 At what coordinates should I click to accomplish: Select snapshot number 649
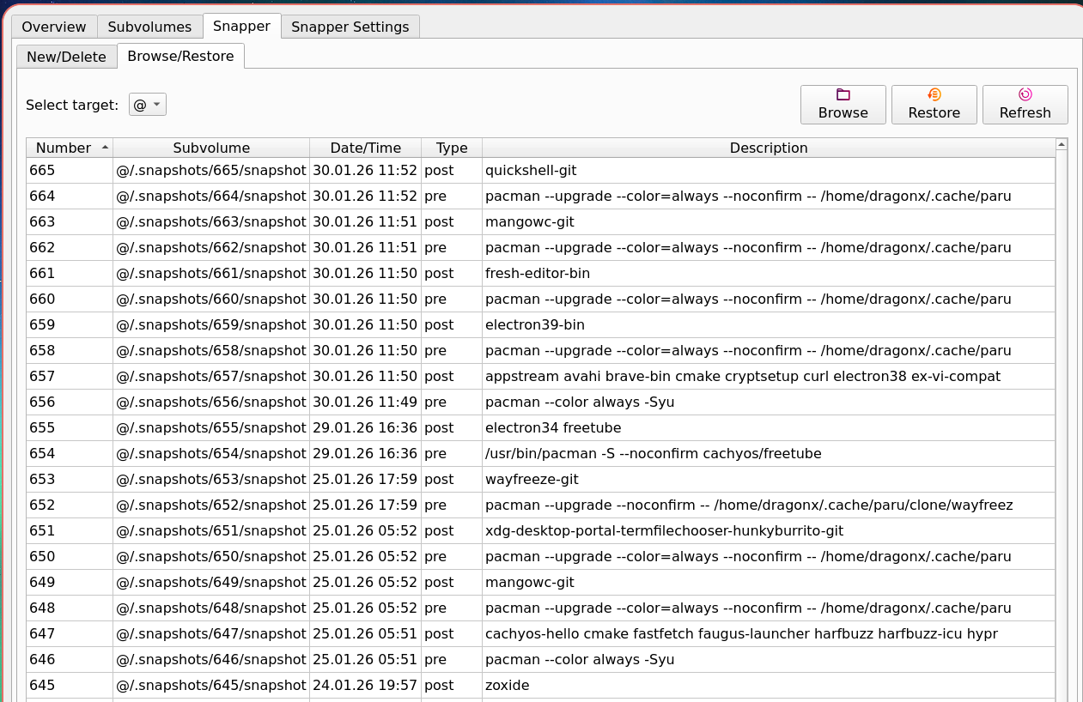tap(70, 582)
